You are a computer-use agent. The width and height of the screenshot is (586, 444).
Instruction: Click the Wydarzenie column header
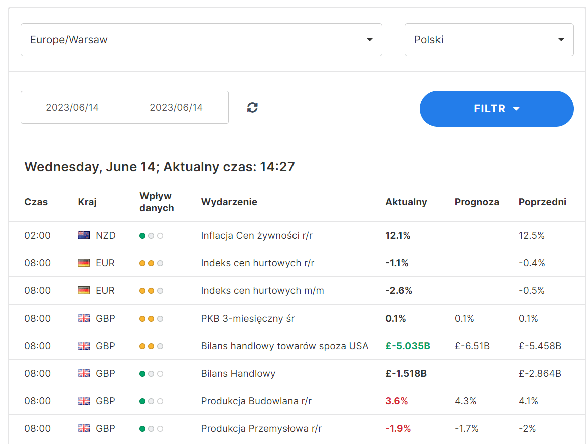229,202
